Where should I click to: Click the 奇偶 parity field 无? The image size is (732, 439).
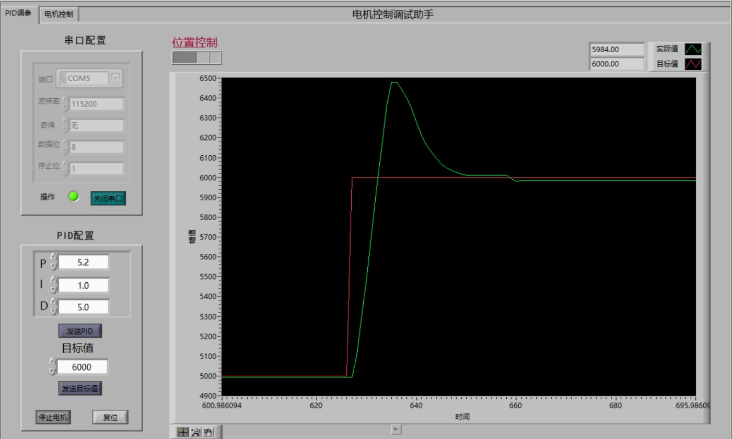[96, 125]
